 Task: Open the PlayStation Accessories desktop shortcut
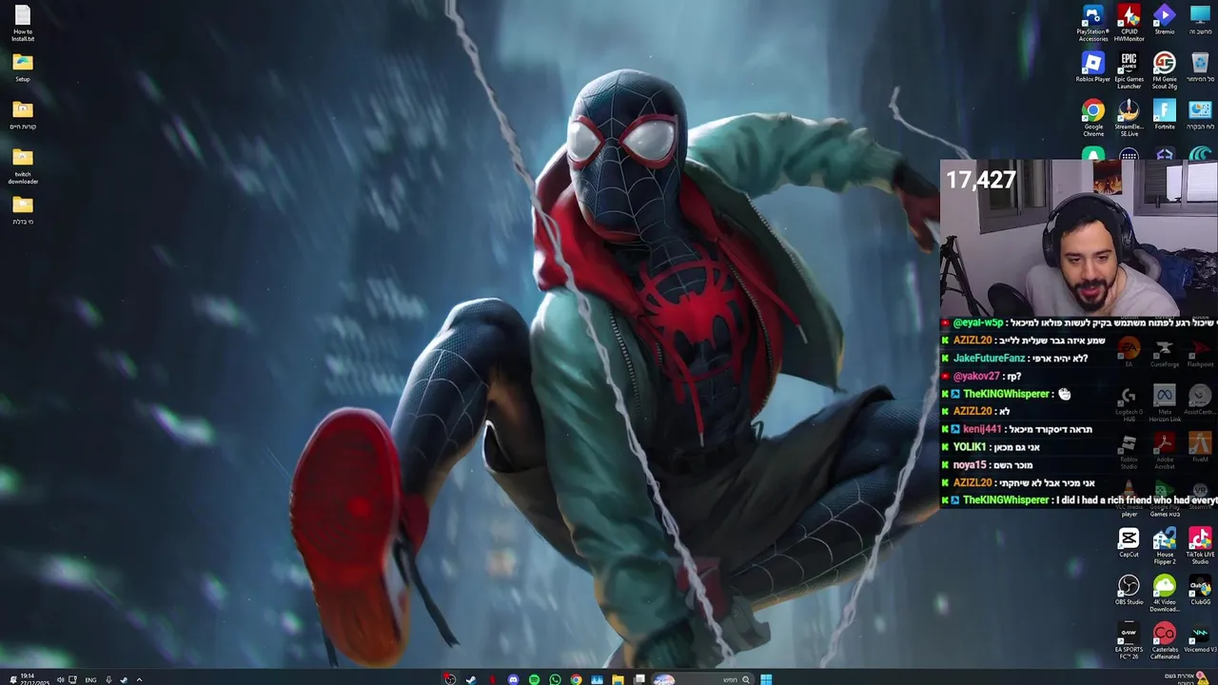pos(1092,23)
